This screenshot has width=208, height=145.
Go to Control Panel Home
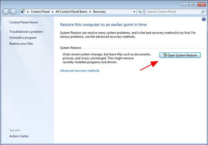[23, 22]
